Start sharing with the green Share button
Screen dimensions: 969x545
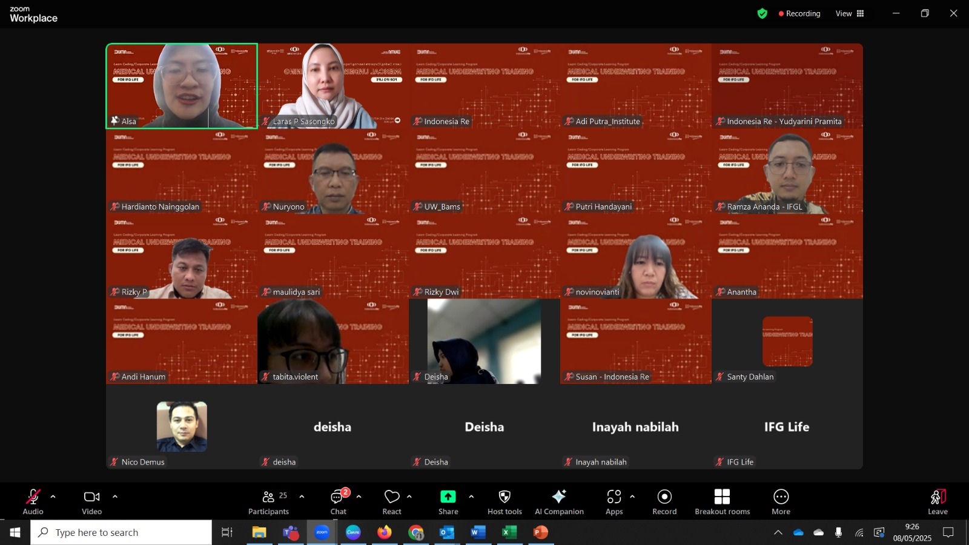click(448, 502)
